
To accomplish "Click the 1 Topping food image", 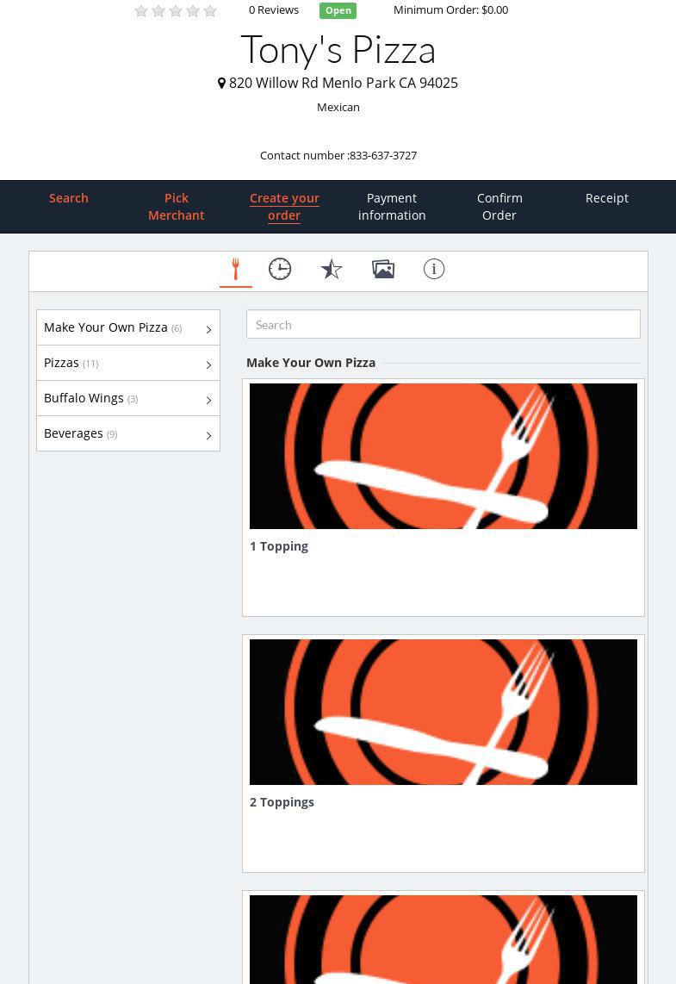I will tap(443, 456).
